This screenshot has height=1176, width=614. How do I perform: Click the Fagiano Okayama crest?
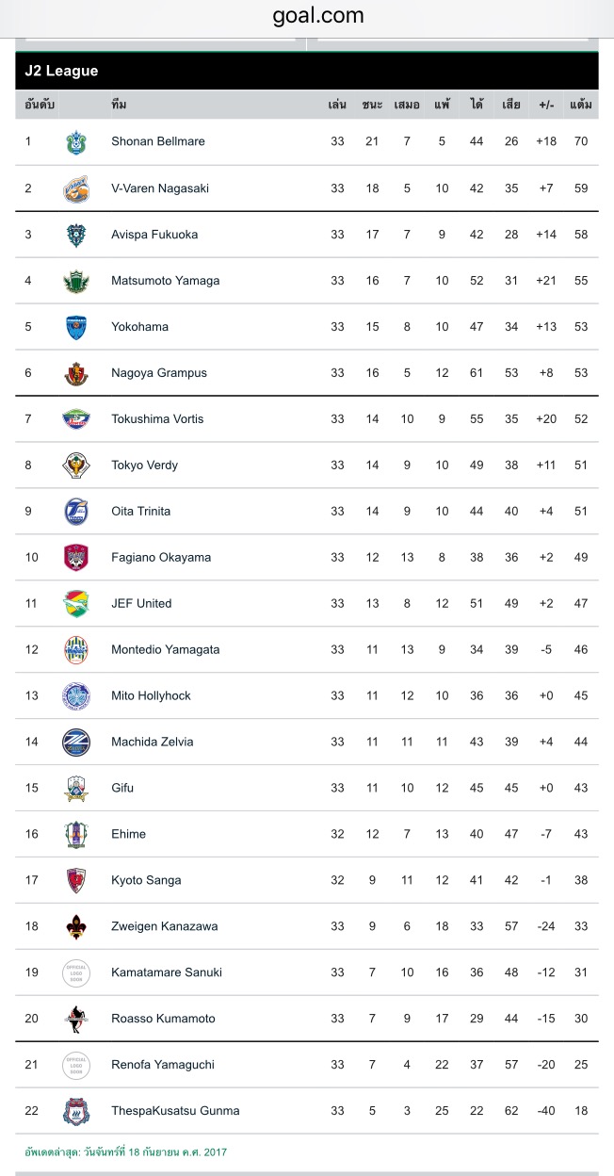coord(75,558)
